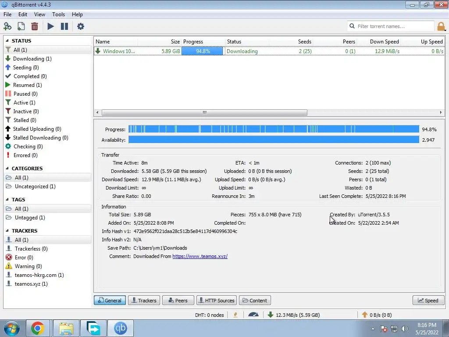
Task: Click the alternative speed limits speedometer icon
Action: 253,315
